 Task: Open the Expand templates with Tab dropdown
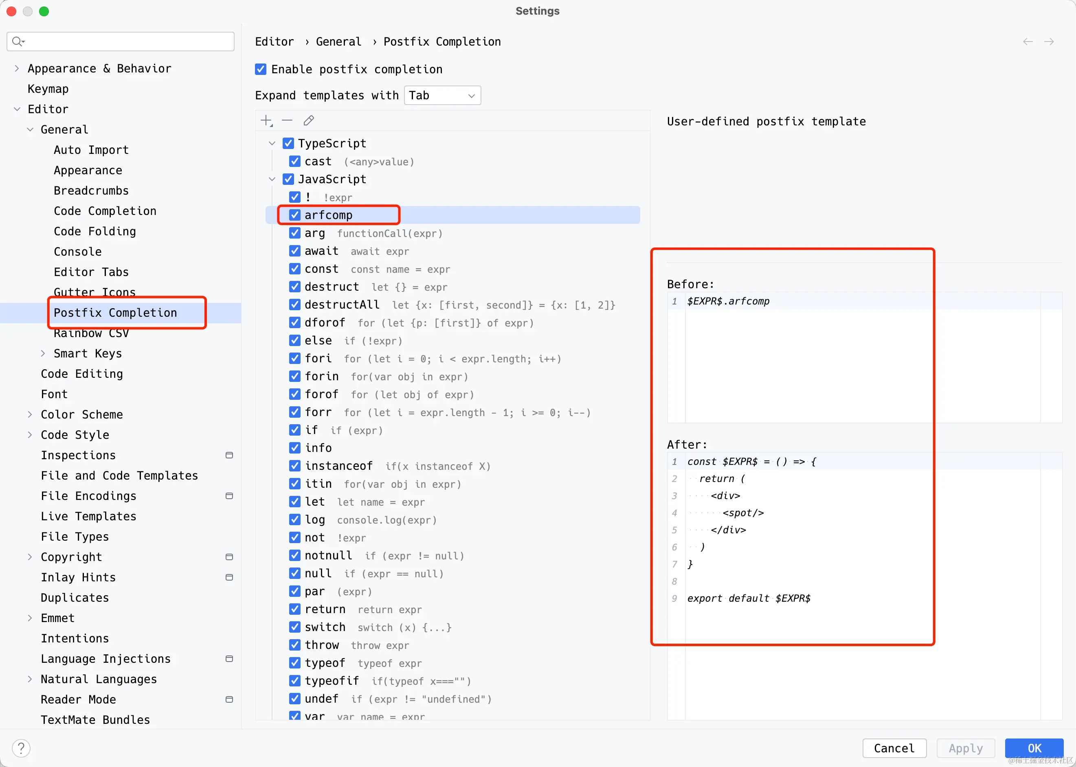point(442,95)
